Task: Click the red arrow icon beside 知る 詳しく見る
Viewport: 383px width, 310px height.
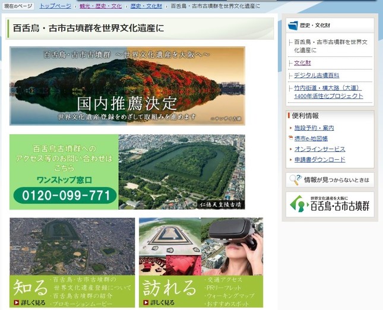Action: point(17,303)
